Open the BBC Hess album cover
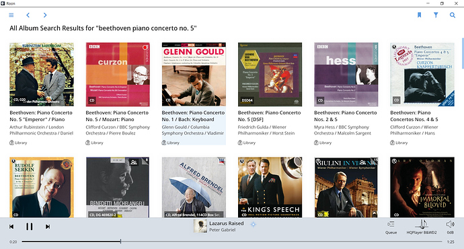 (346, 74)
